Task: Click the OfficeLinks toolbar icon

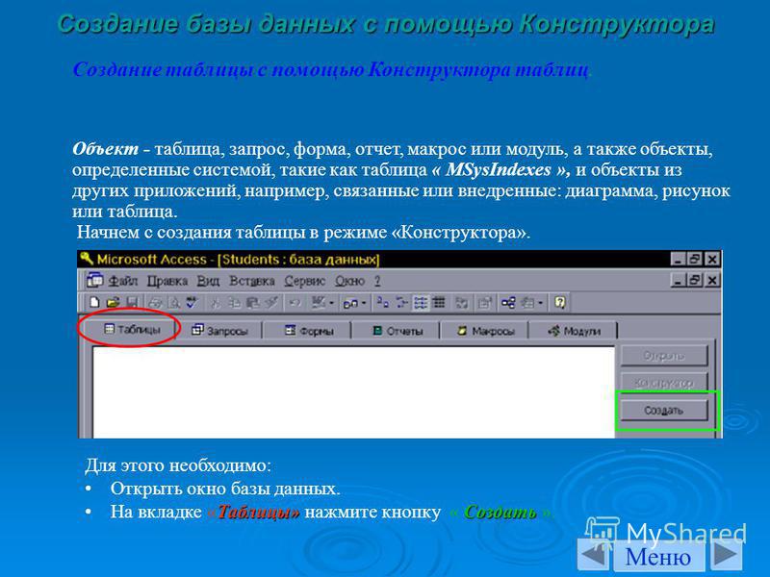Action: coord(320,302)
